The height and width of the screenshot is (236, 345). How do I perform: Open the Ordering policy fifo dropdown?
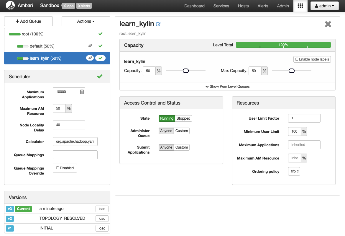[x=294, y=171]
